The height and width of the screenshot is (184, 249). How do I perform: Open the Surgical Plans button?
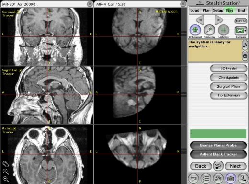tap(228, 86)
